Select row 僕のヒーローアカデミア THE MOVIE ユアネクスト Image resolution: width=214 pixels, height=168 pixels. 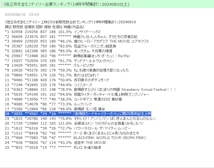point(77,41)
